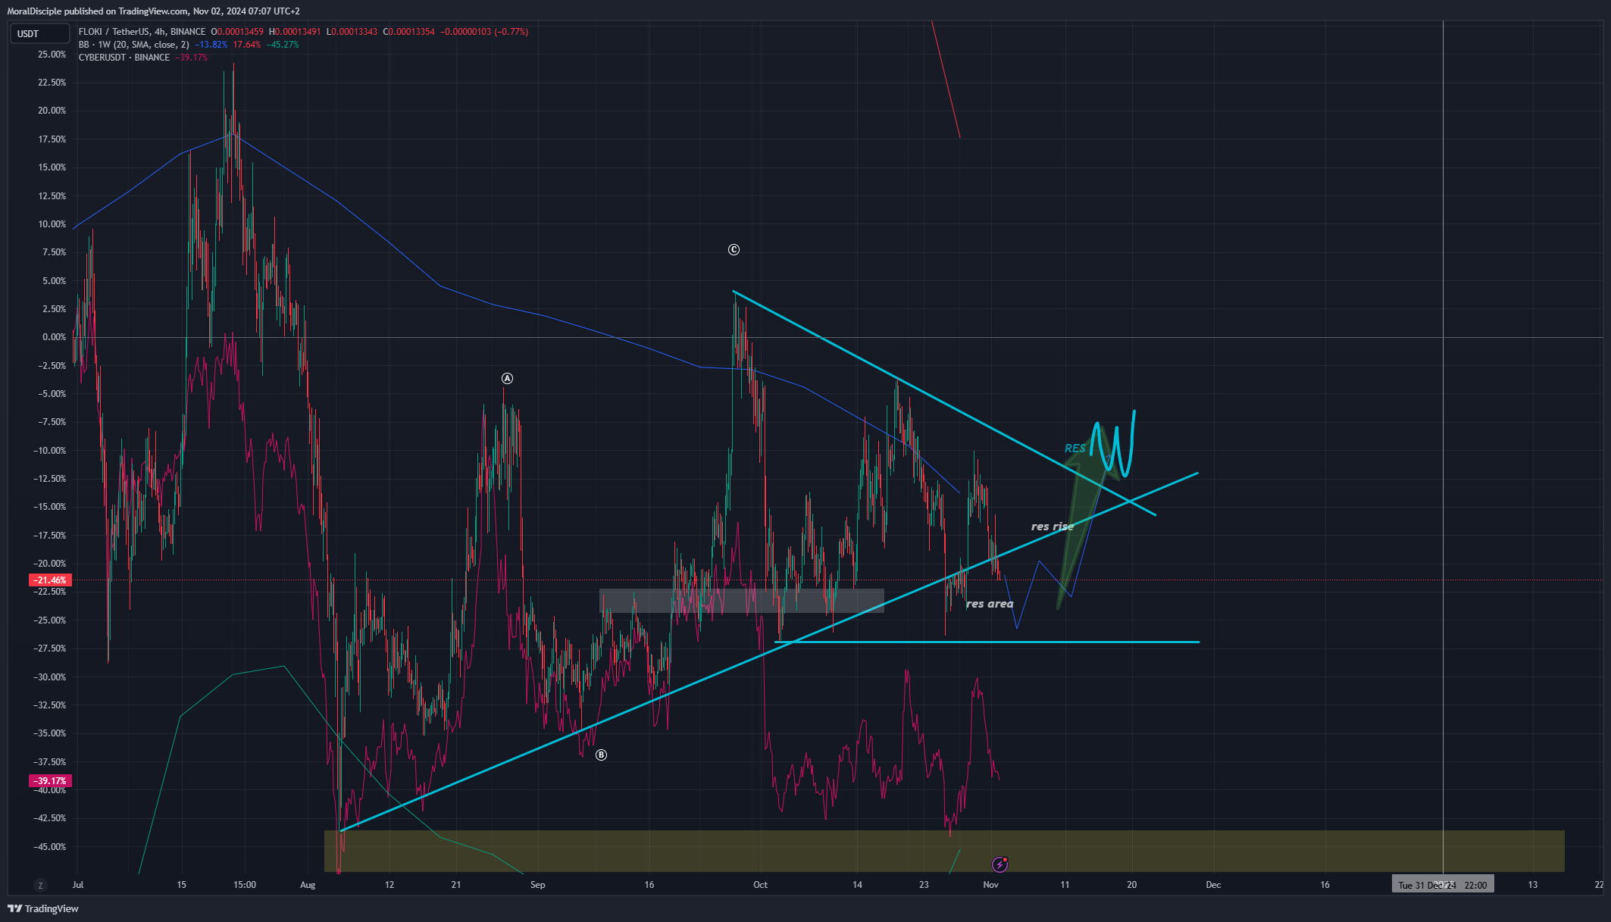Click the 20.00% axis label
The image size is (1611, 922).
point(52,111)
